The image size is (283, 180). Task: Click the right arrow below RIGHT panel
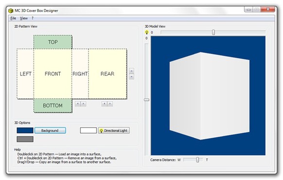(x=83, y=104)
